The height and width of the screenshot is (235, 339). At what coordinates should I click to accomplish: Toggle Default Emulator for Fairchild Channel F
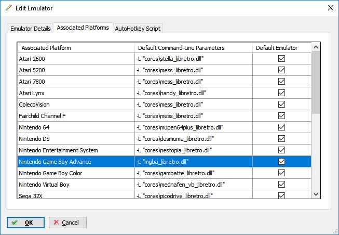click(281, 116)
